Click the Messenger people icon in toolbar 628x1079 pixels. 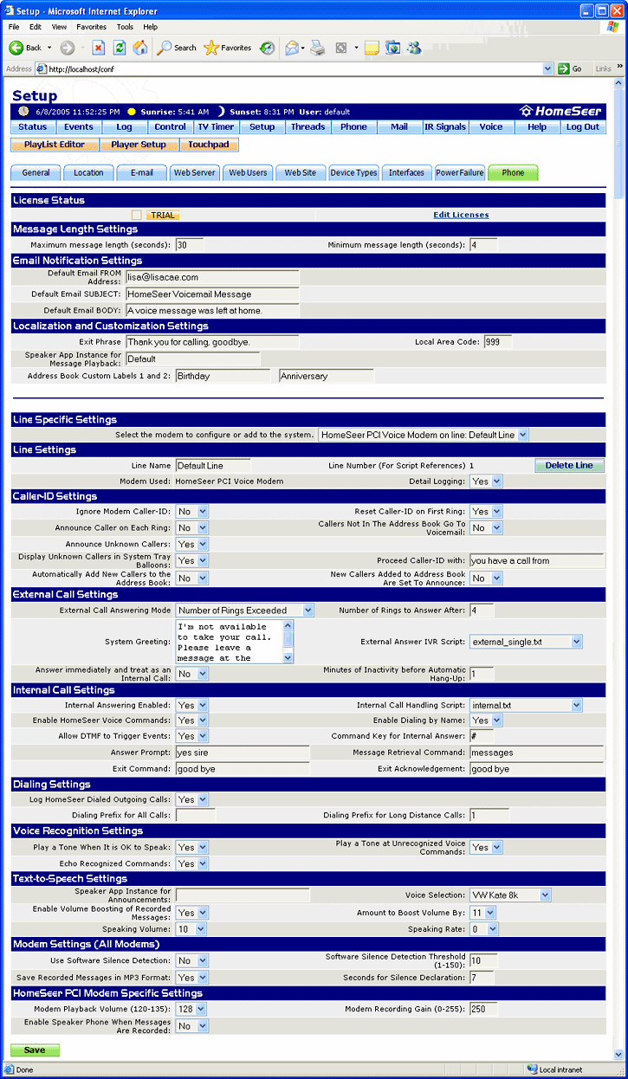coord(414,48)
